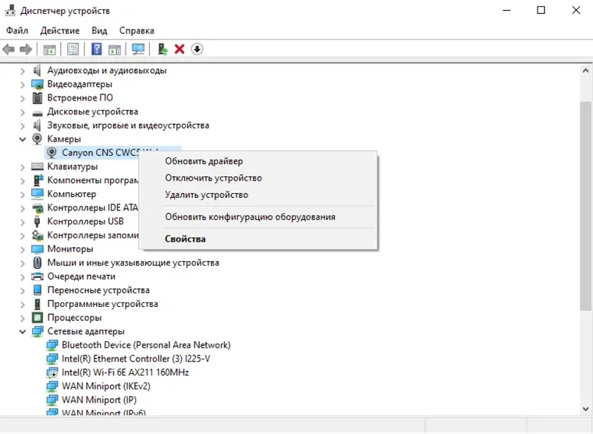The height and width of the screenshot is (434, 593).
Task: Click the Очереди печати printer icon
Action: click(37, 277)
